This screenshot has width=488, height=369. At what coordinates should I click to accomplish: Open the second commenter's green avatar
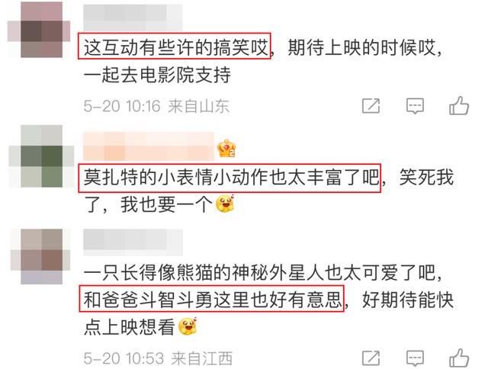click(x=41, y=156)
